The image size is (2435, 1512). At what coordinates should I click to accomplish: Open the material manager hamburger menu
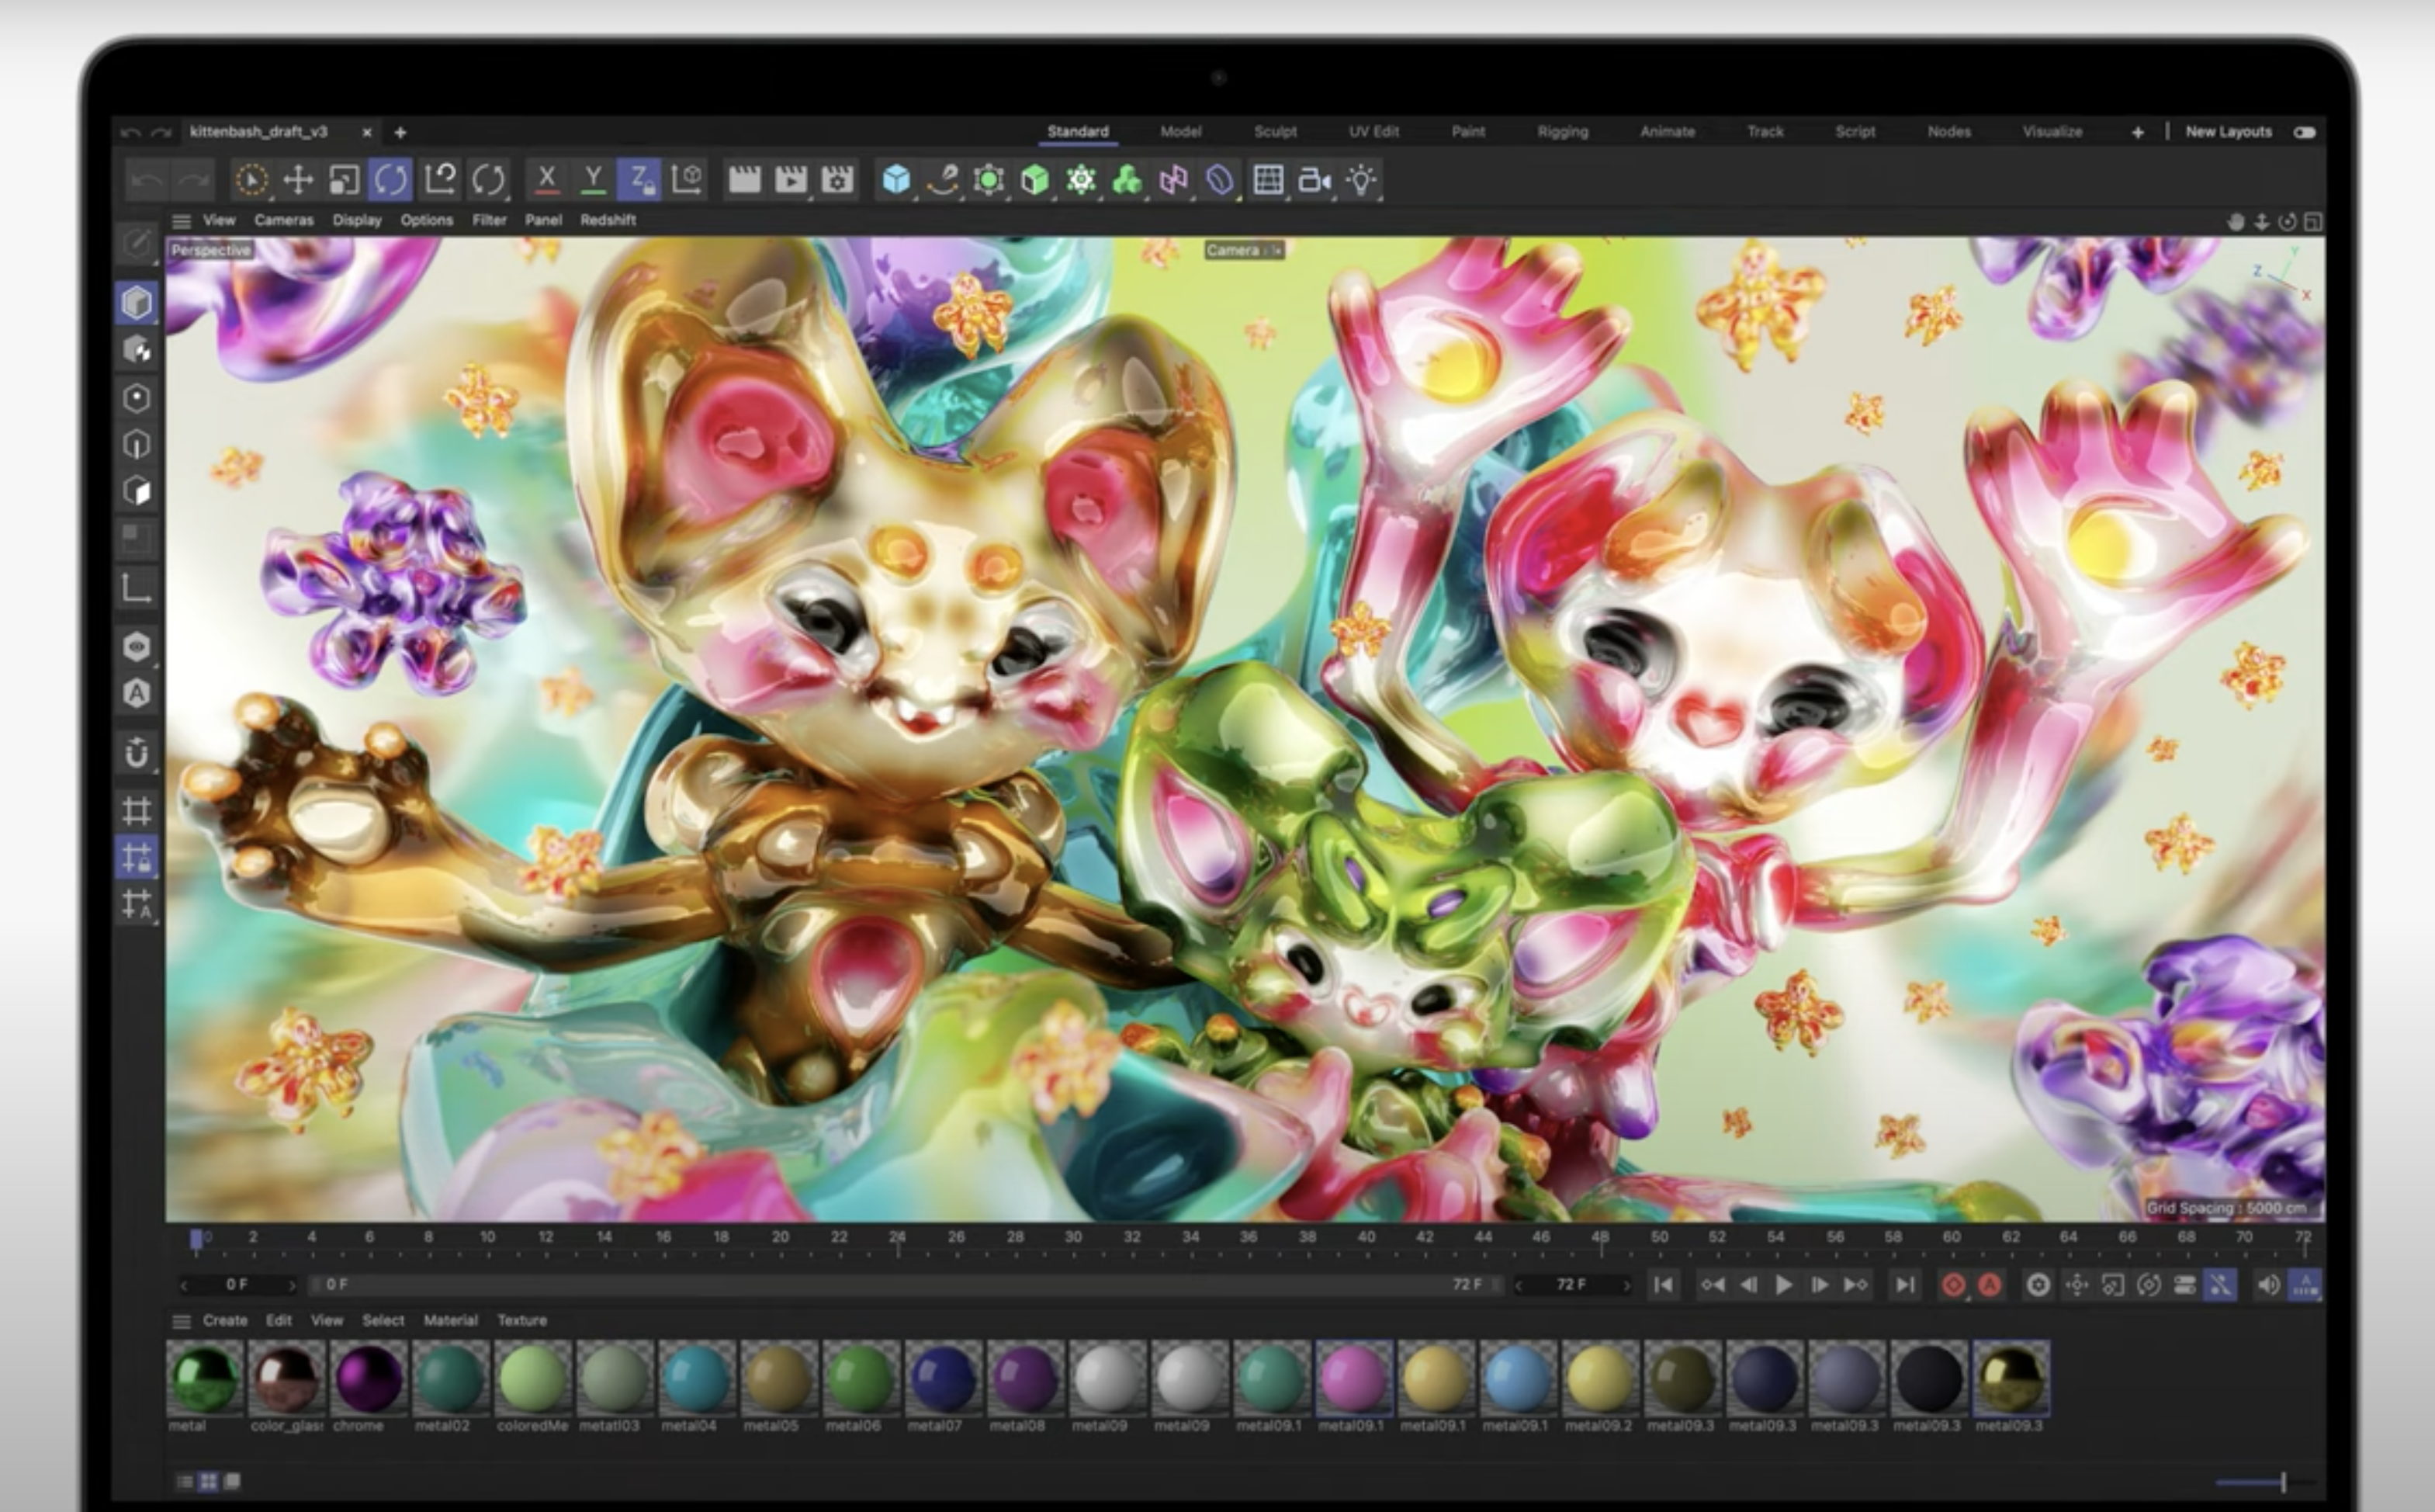pyautogui.click(x=181, y=1321)
